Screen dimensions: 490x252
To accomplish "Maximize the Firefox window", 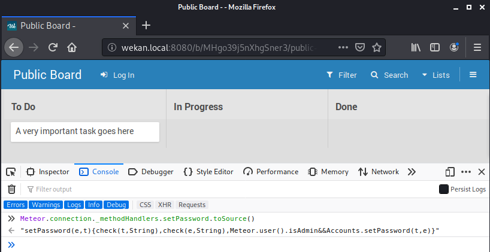I will coord(469,7).
